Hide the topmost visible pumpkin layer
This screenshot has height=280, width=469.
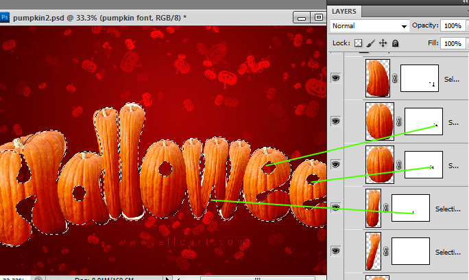coord(336,79)
